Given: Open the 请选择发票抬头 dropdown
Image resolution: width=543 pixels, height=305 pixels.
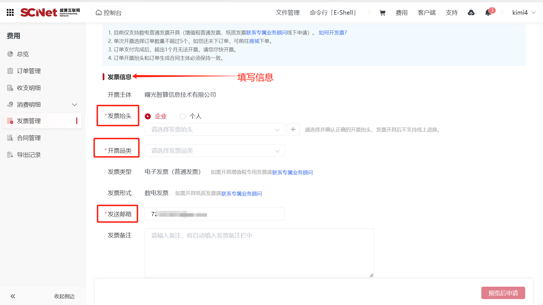Looking at the screenshot, I should coord(214,130).
